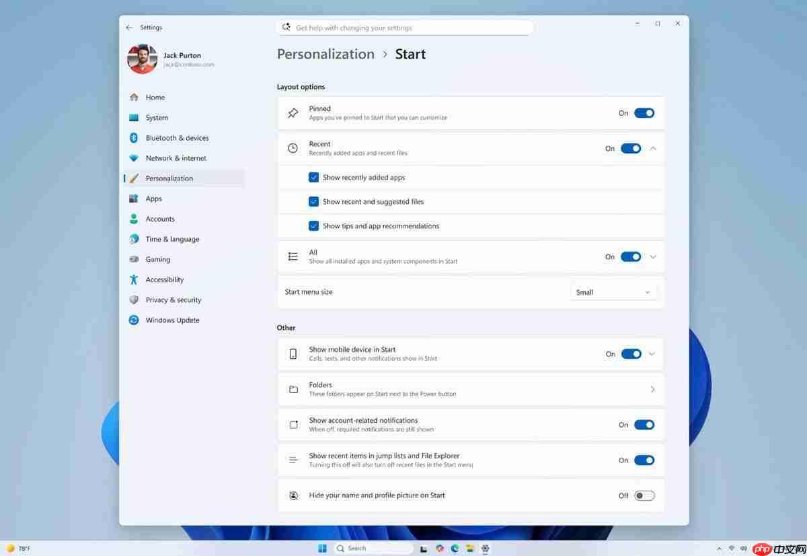
Task: Click the folder icon in Folders row
Action: (x=293, y=389)
